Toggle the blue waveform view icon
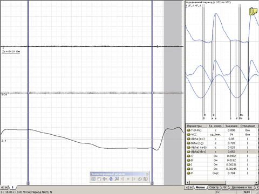The image size is (259, 194). coord(111,179)
